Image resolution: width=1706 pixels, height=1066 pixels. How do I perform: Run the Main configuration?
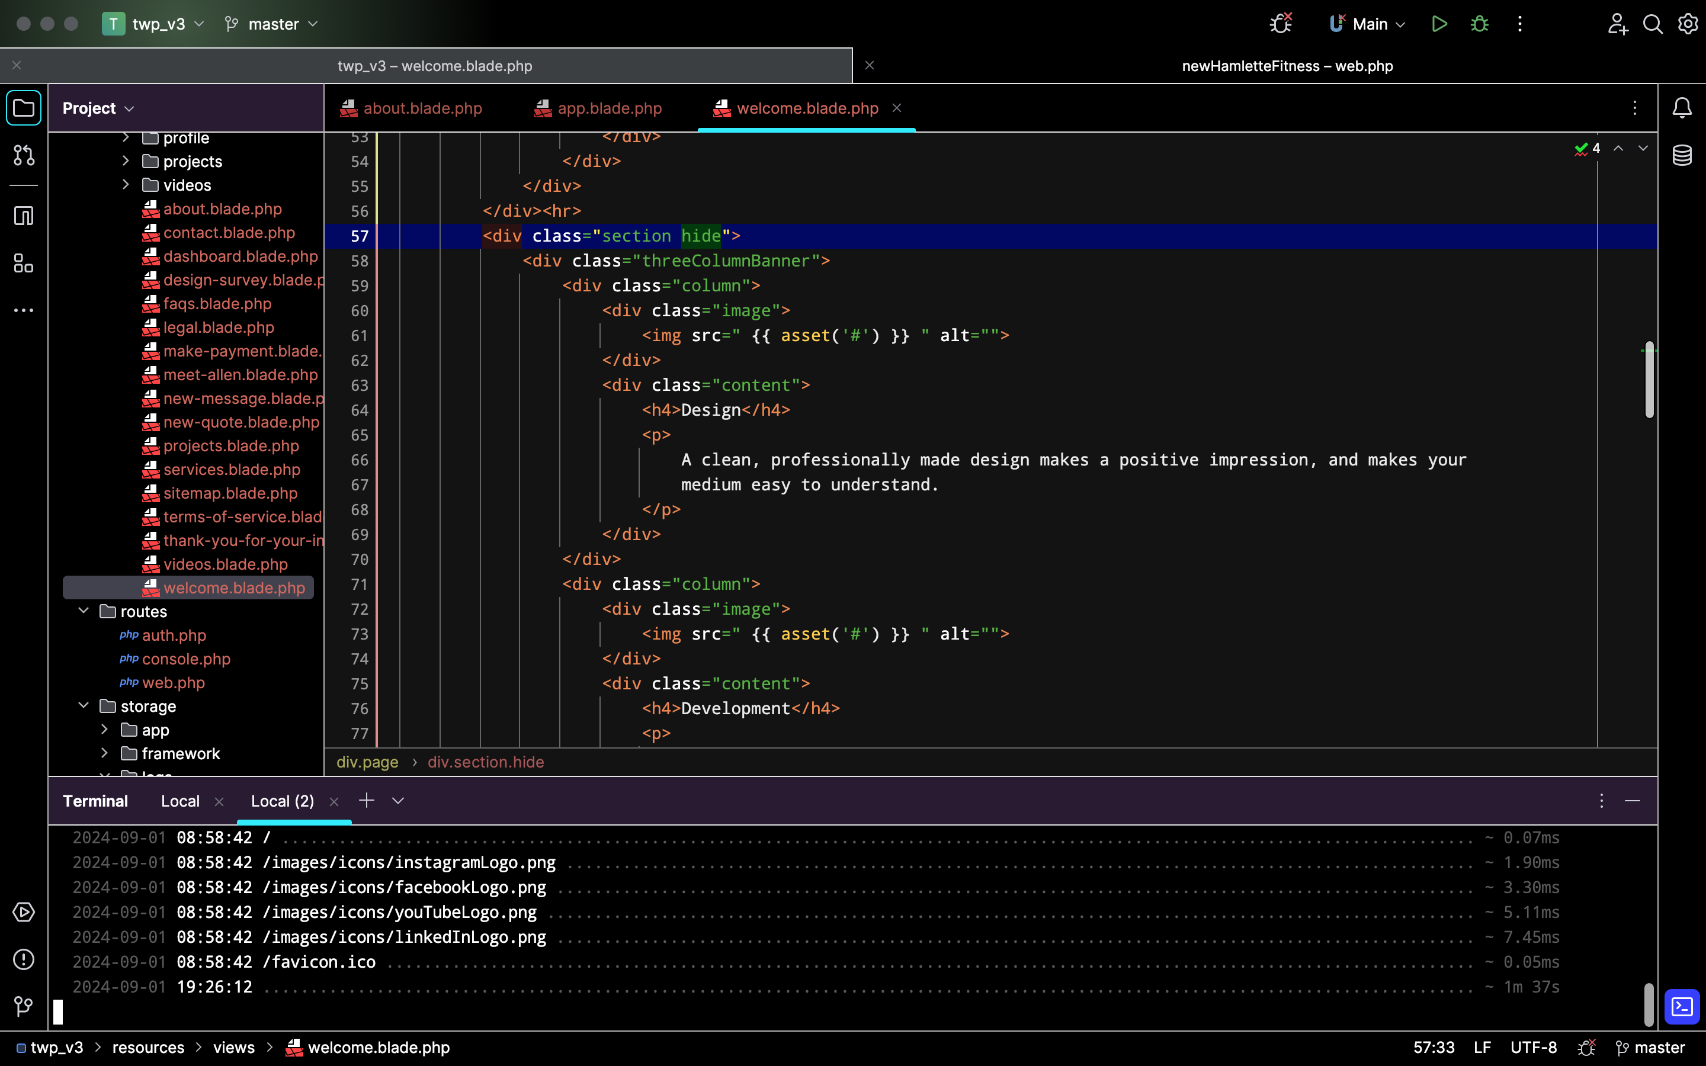coord(1439,24)
